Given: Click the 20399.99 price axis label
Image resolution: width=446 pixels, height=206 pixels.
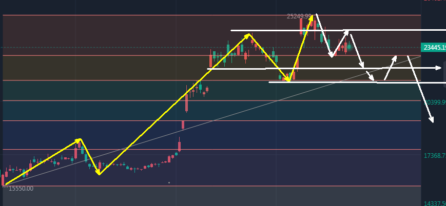Looking at the screenshot, I should (435, 102).
